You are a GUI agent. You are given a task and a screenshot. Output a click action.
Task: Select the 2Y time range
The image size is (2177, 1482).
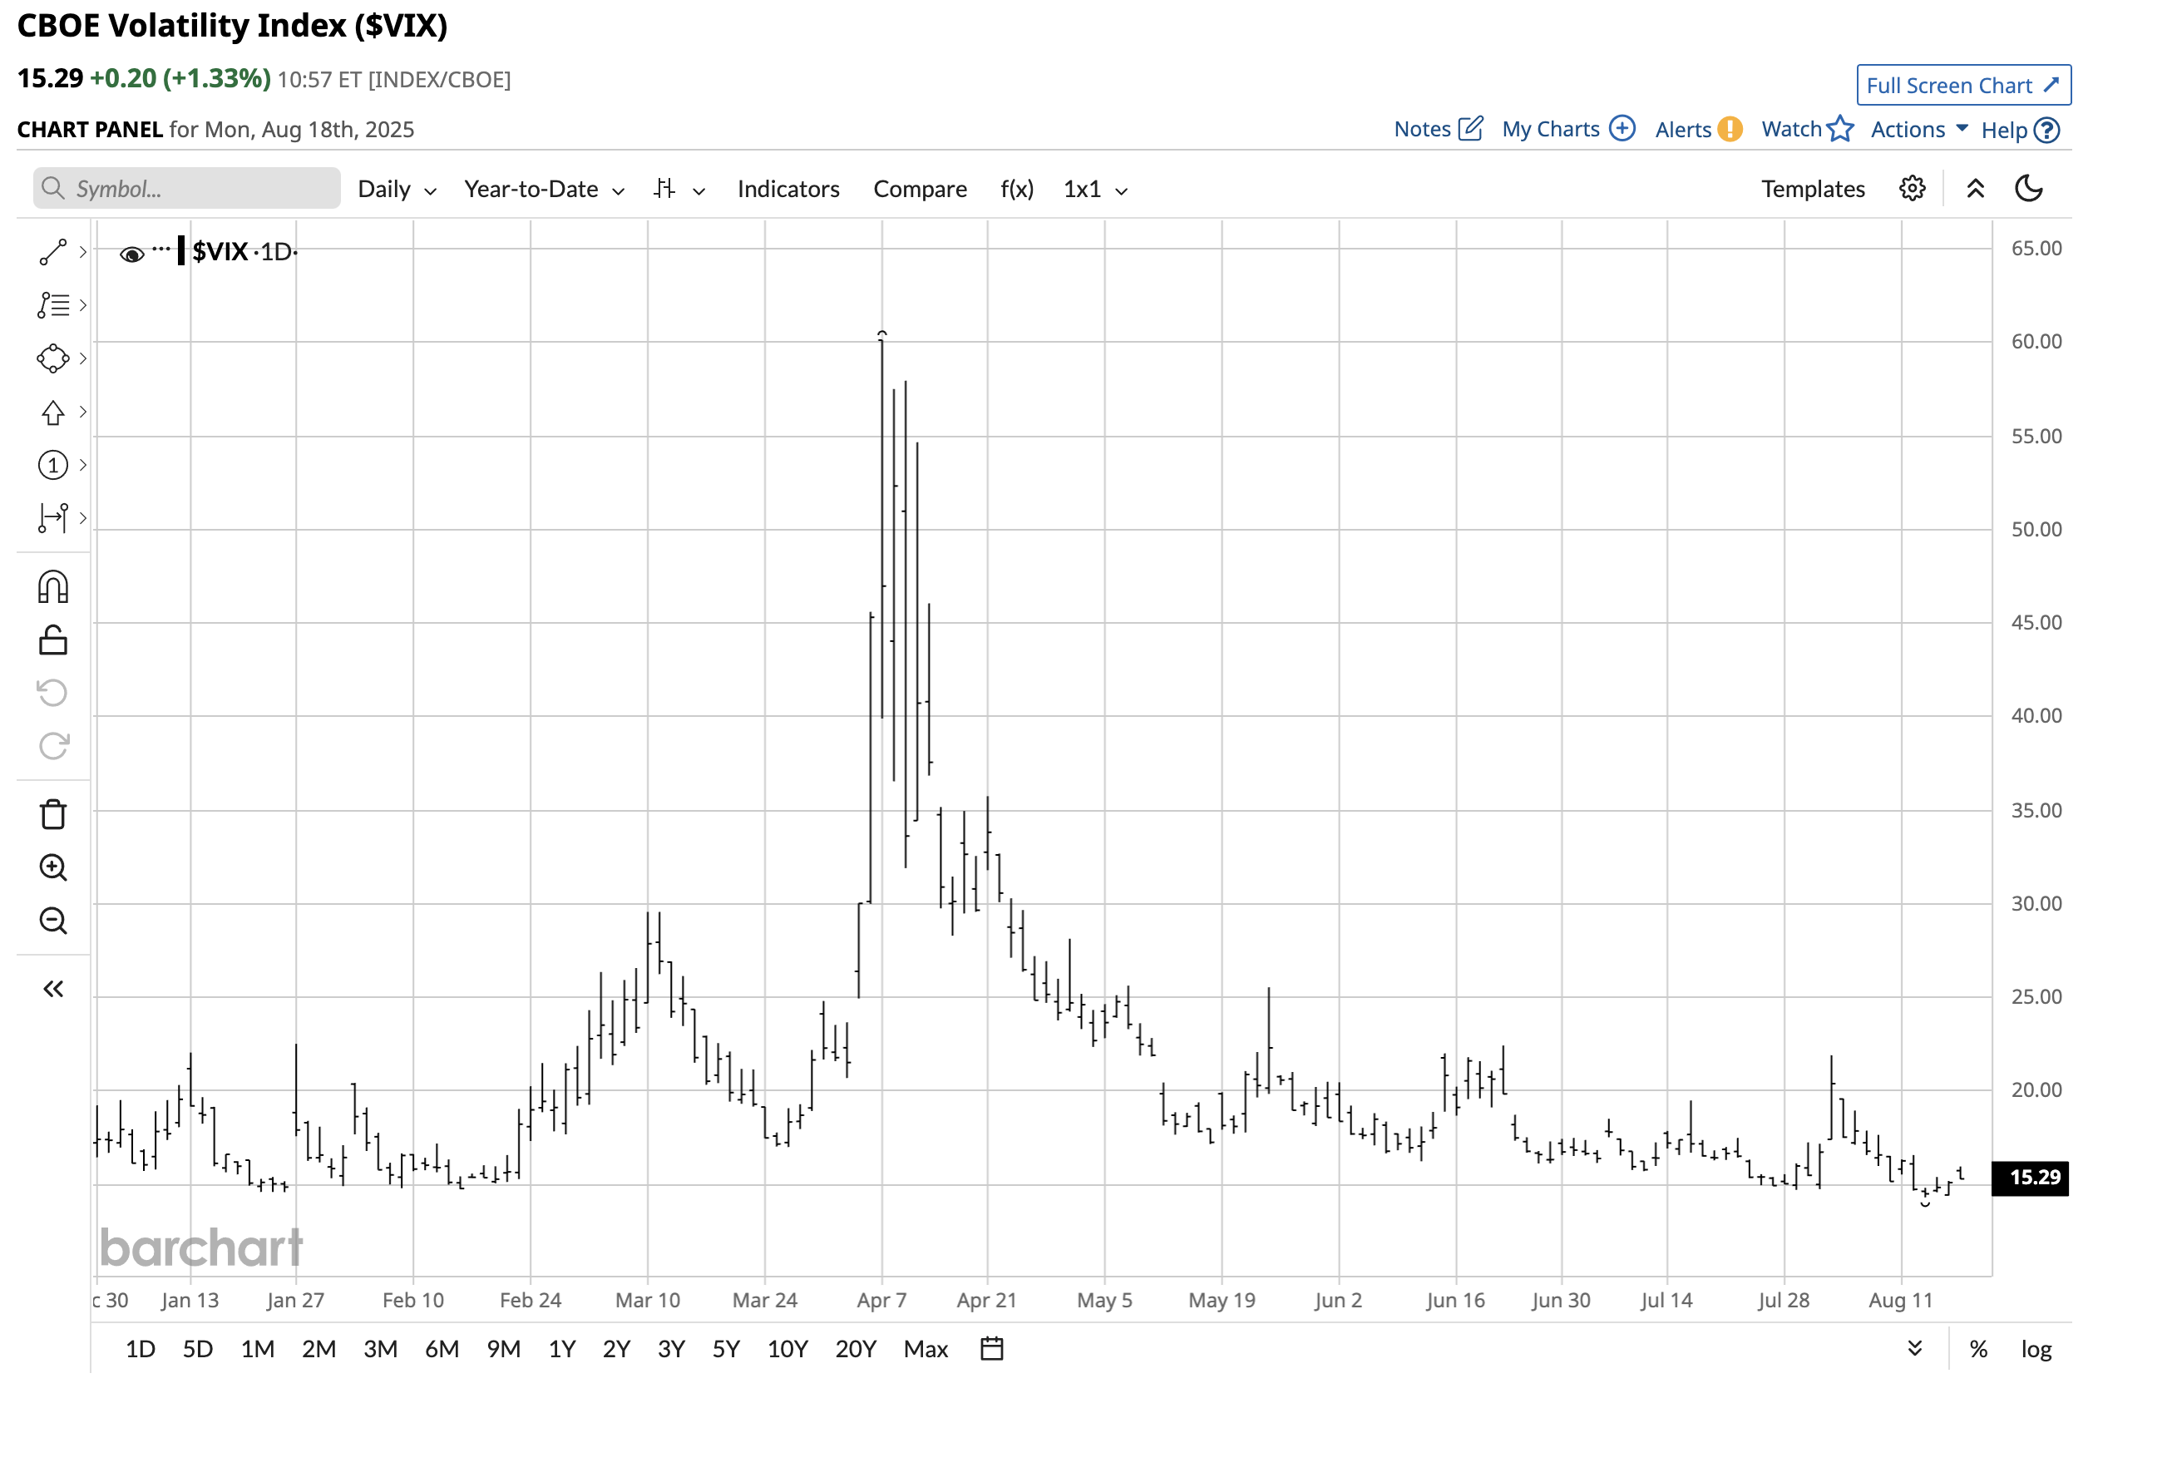click(x=616, y=1349)
